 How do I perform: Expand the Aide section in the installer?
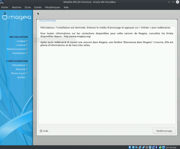click(44, 131)
